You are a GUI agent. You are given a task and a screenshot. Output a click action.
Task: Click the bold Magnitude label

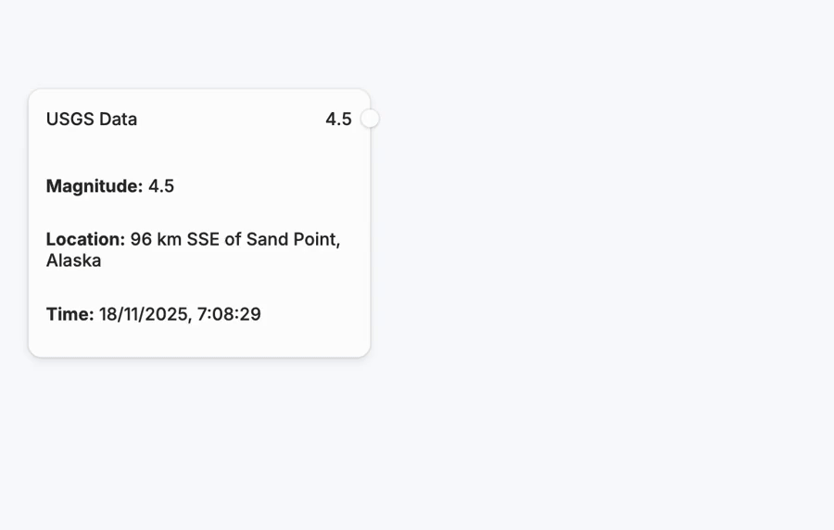95,186
